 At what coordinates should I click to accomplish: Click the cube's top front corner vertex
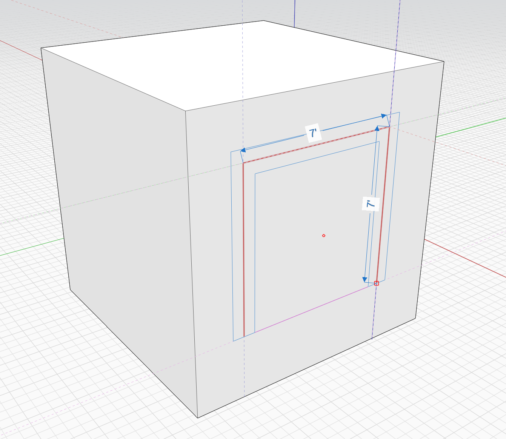[x=185, y=111]
